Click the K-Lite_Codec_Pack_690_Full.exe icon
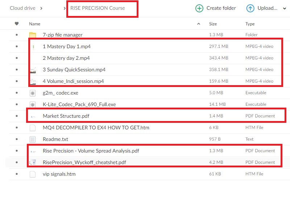The height and width of the screenshot is (200, 290). coord(33,105)
